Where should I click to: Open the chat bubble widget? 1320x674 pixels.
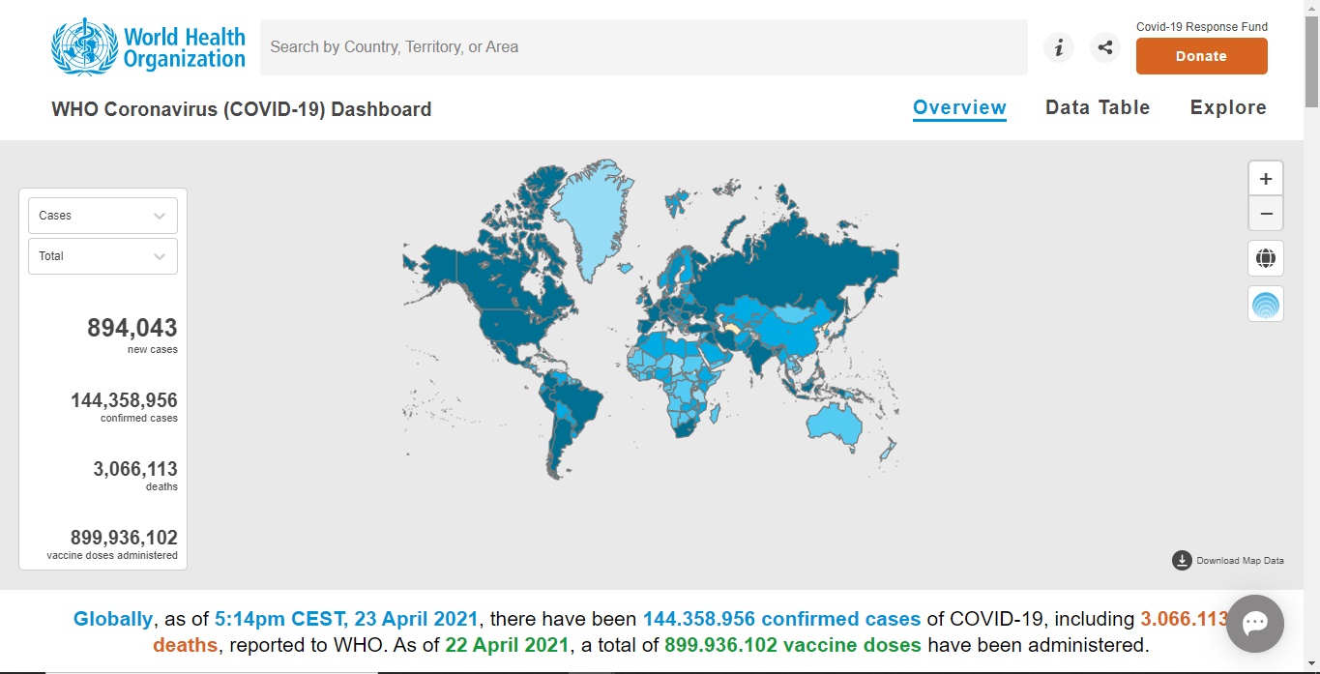pos(1255,624)
